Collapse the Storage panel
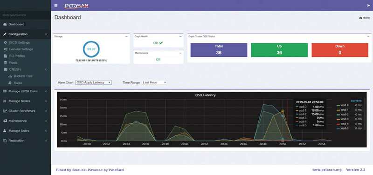The height and width of the screenshot is (175, 373). 126,37
